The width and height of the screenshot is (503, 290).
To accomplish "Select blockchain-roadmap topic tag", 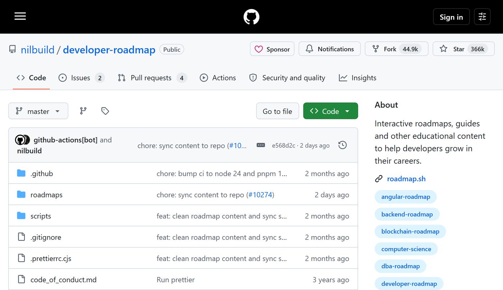I will pyautogui.click(x=410, y=231).
